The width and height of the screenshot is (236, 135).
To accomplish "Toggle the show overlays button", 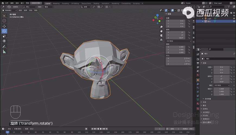I will coord(172,10).
